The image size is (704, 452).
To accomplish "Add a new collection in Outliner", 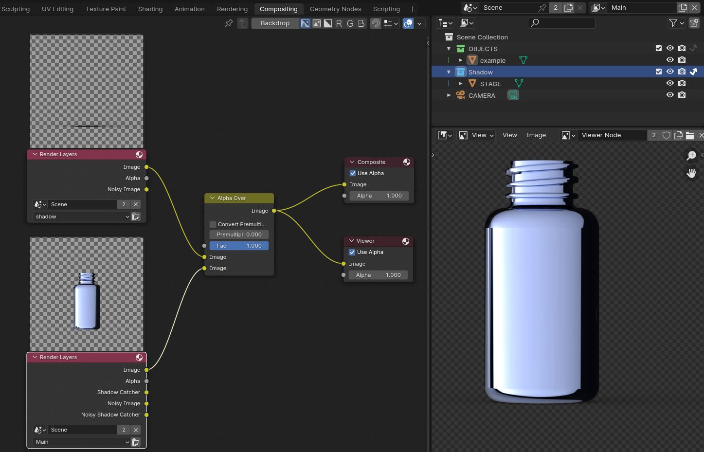I will click(x=694, y=23).
